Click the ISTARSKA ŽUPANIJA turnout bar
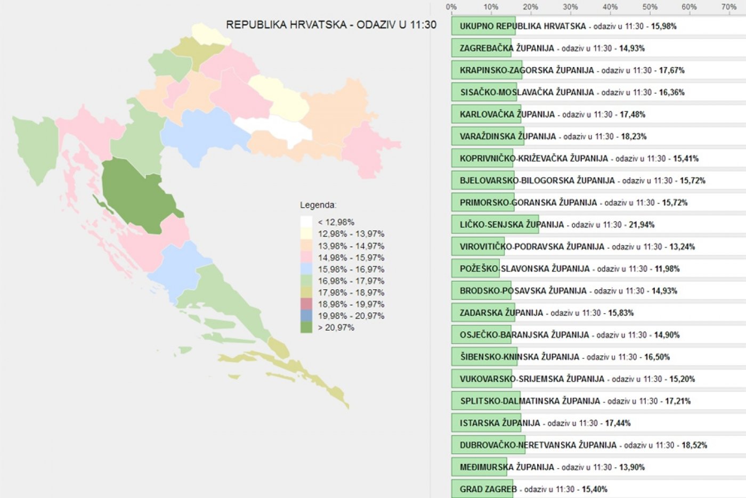The image size is (746, 498). point(485,423)
